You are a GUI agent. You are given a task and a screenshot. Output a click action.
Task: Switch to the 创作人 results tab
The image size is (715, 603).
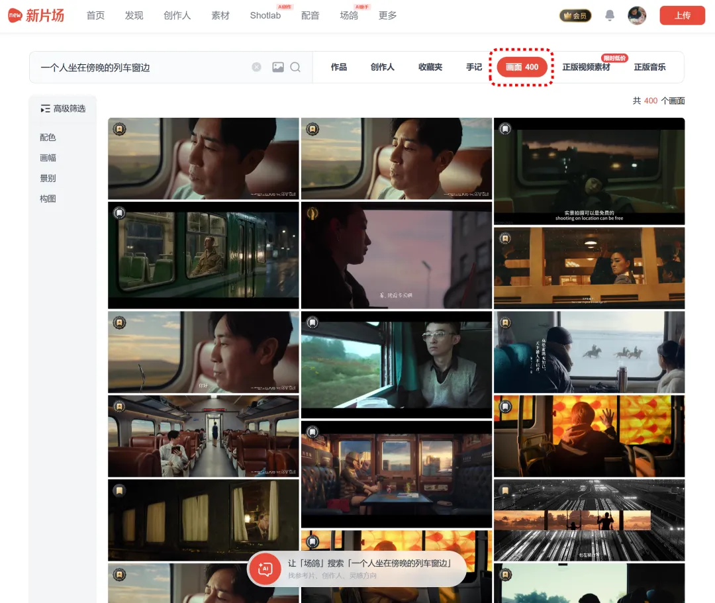coord(383,67)
